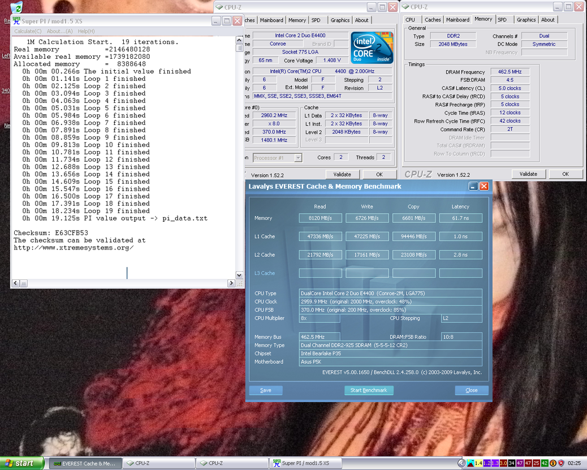Click scroll down arrow in Super PI
587x470 pixels.
pyautogui.click(x=239, y=275)
